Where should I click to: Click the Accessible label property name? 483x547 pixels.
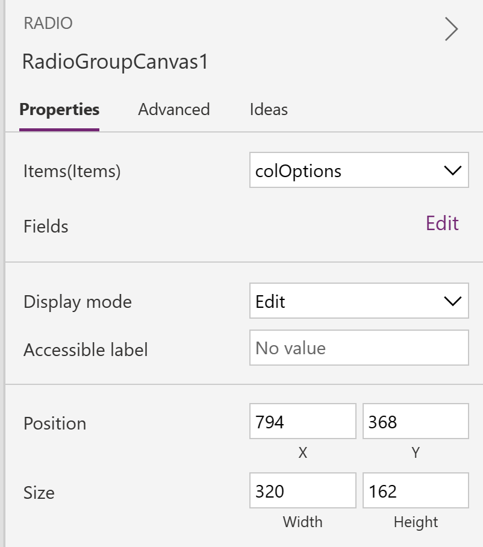point(86,350)
